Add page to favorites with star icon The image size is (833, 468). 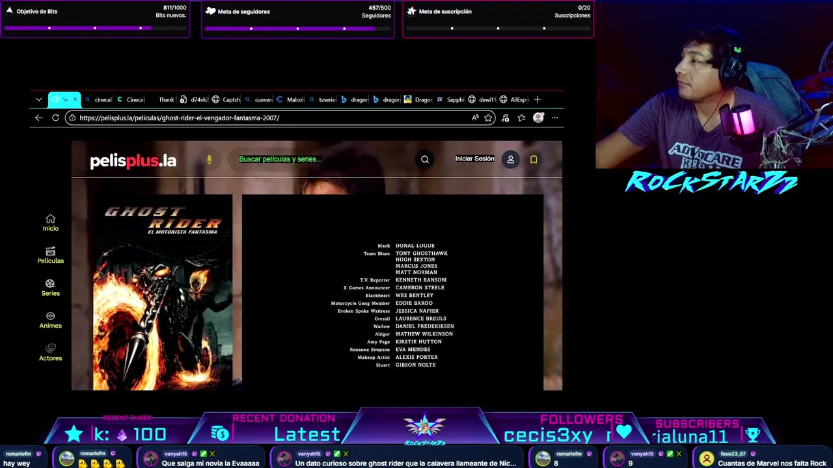488,118
